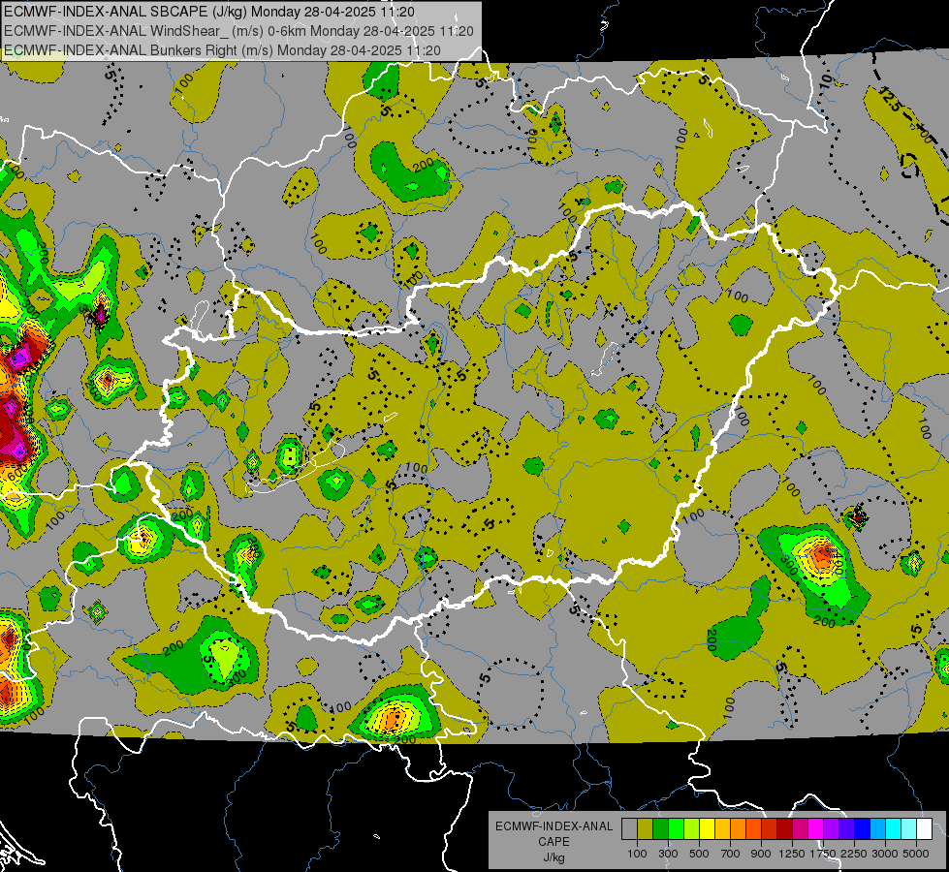Select the indigo legend swatch
This screenshot has height=872, width=949.
point(847,828)
